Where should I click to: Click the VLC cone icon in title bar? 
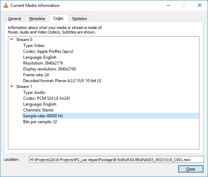6,5
